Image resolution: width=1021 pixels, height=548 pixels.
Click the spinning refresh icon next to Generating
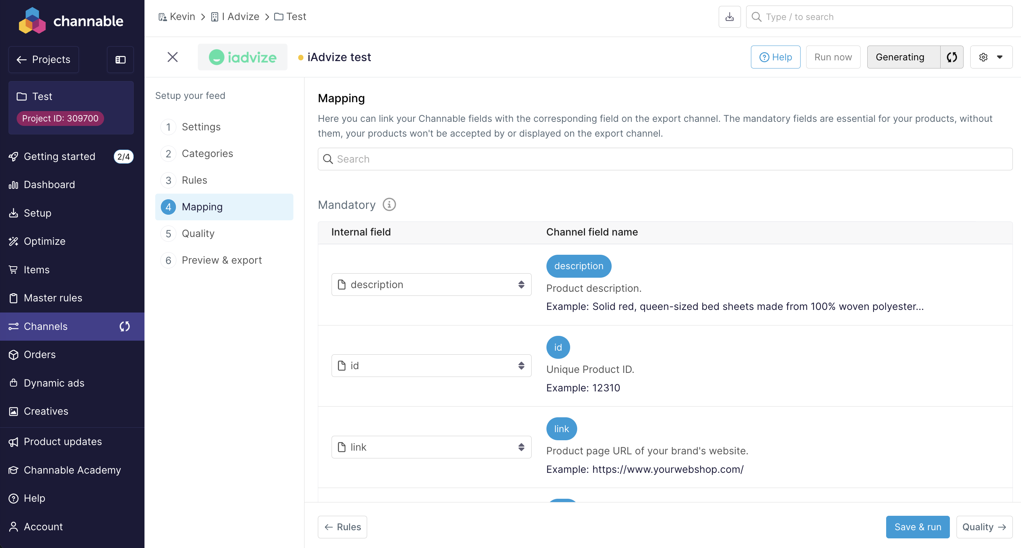951,57
